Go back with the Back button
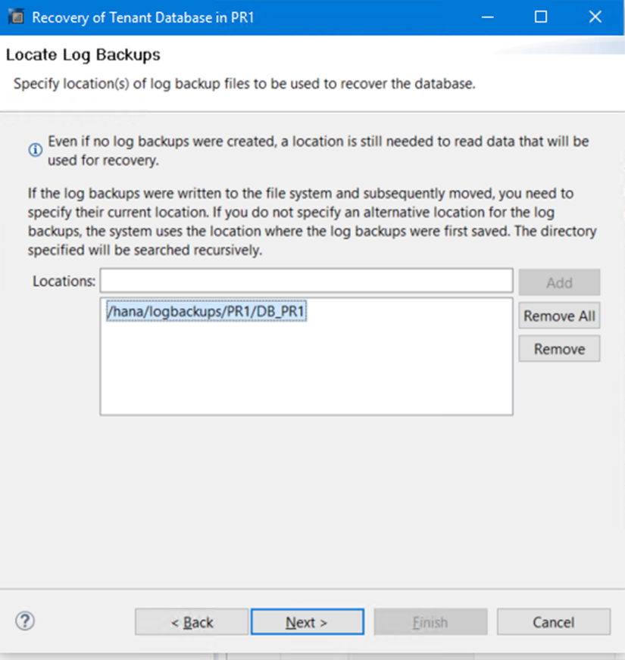 click(x=192, y=622)
